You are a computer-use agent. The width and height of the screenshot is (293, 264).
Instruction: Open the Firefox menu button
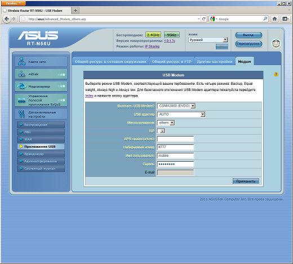[13, 3]
